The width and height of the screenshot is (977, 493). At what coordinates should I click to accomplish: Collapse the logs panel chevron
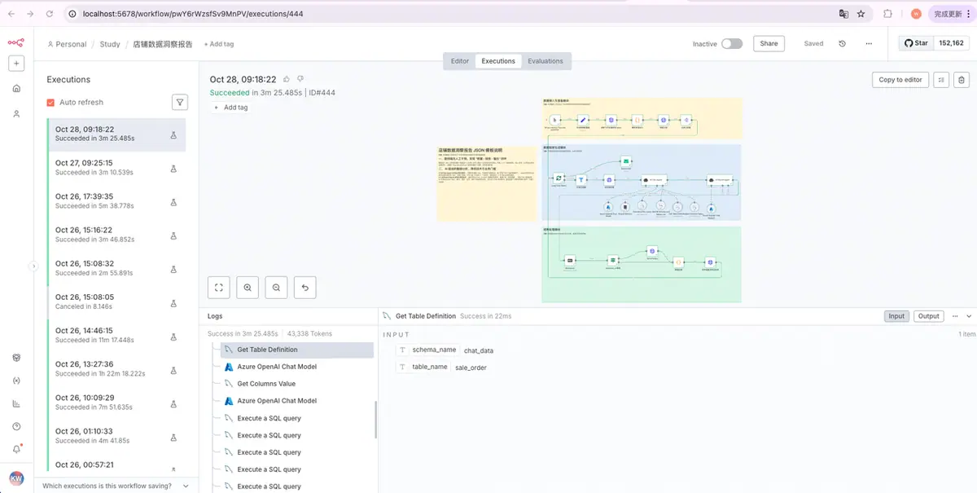(969, 316)
